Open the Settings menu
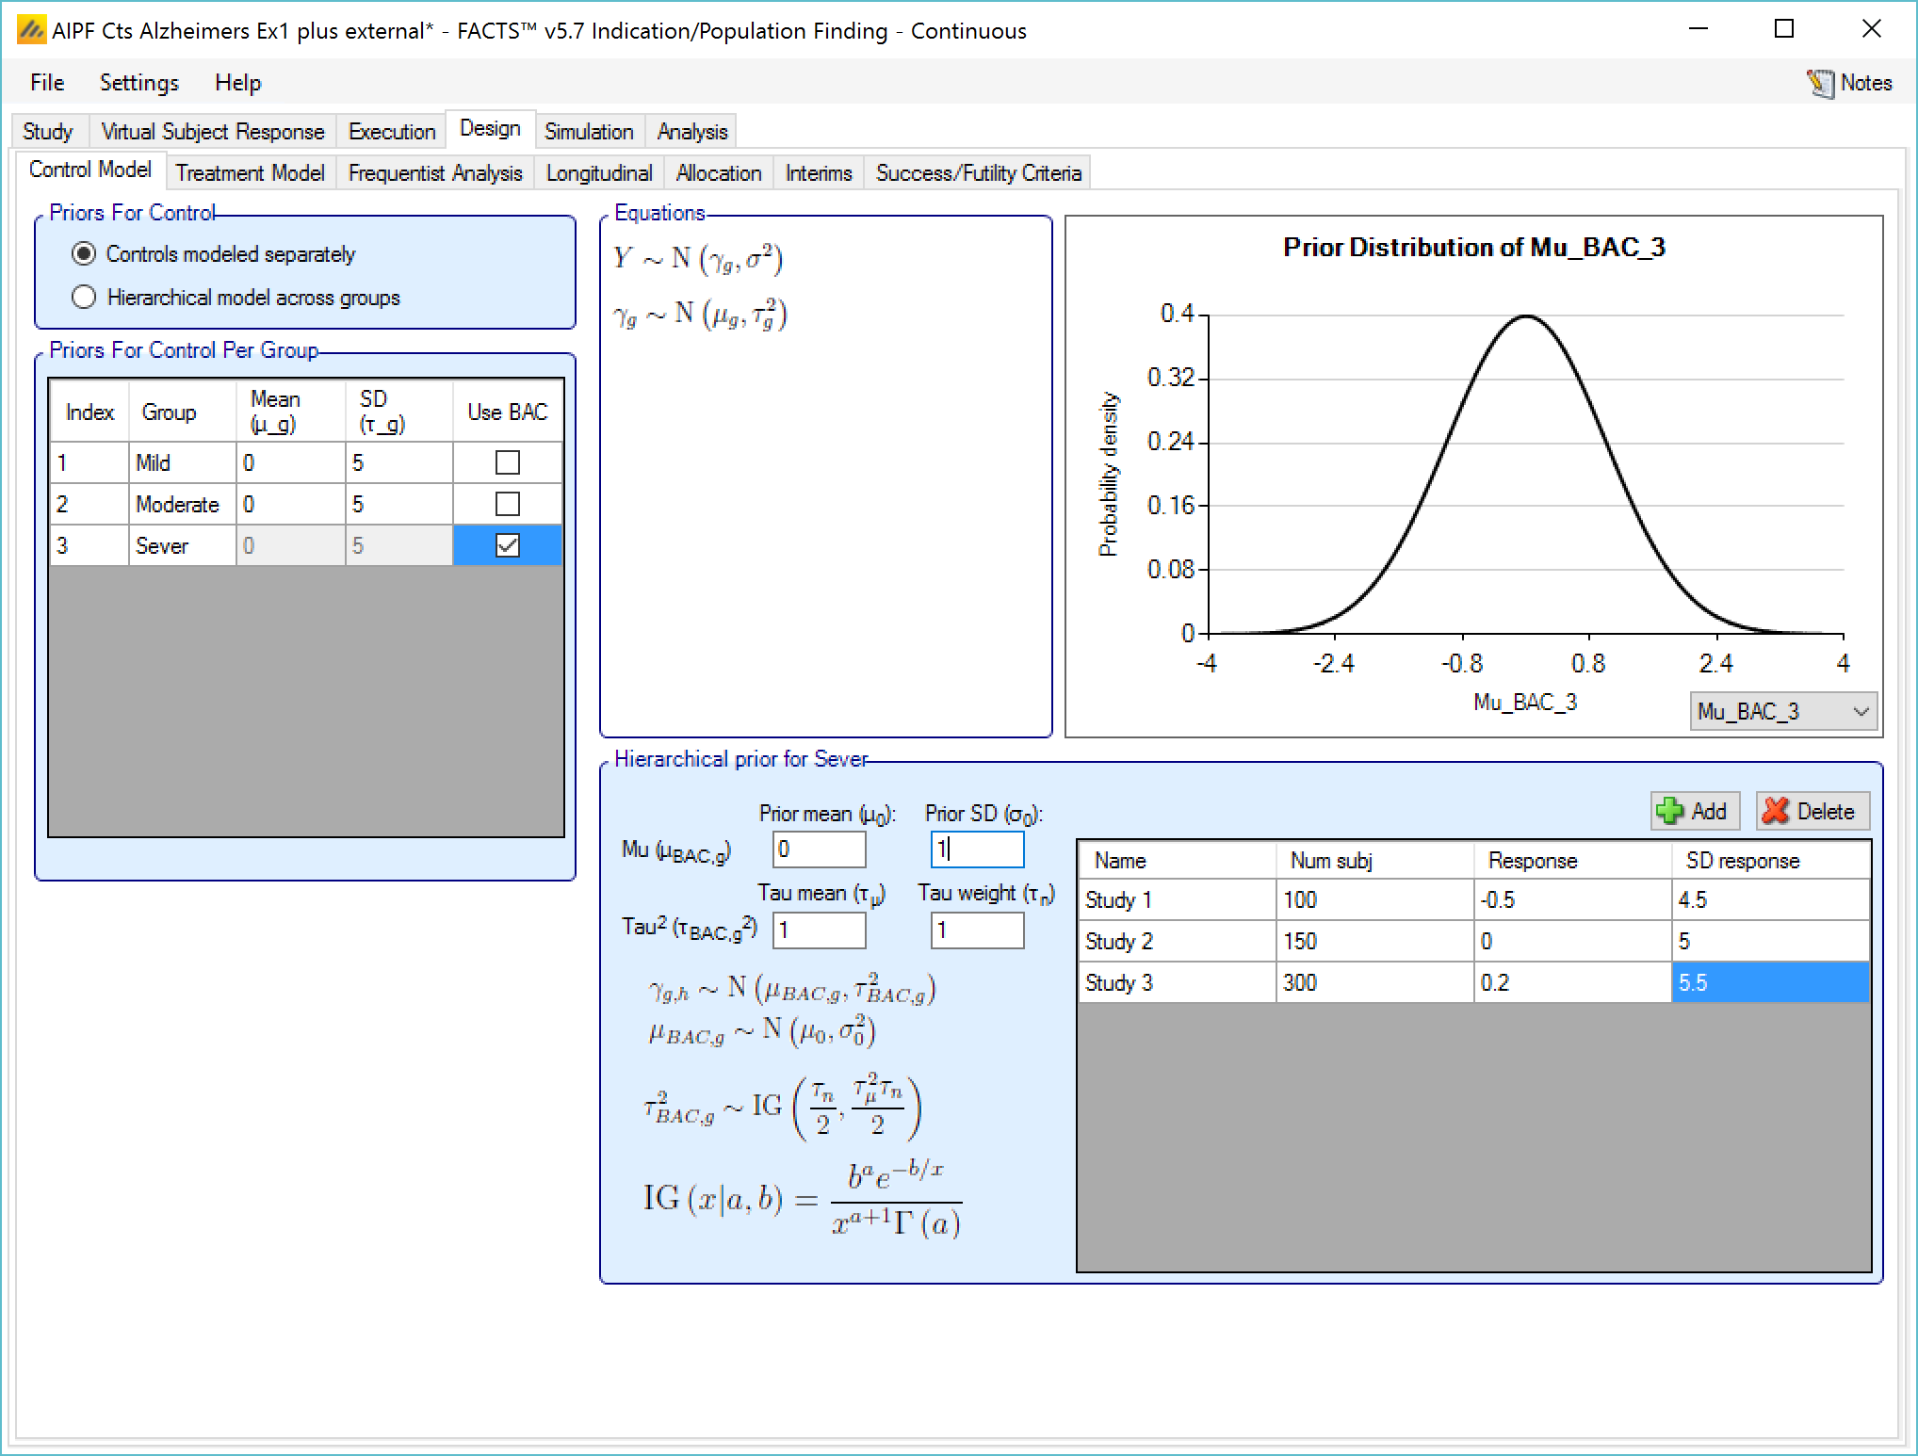The image size is (1918, 1456). [x=138, y=83]
